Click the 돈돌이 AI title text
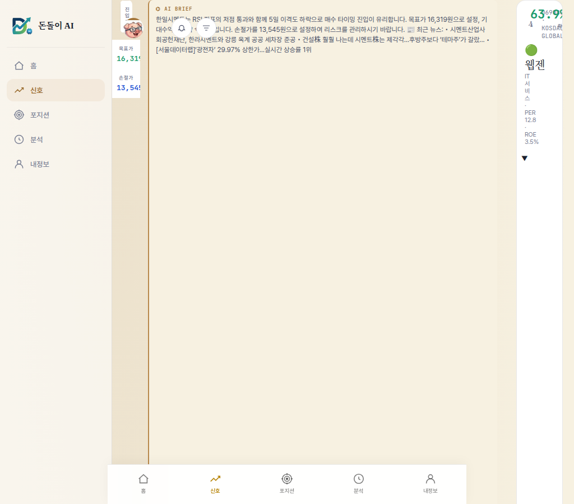Image resolution: width=574 pixels, height=504 pixels. (x=56, y=26)
